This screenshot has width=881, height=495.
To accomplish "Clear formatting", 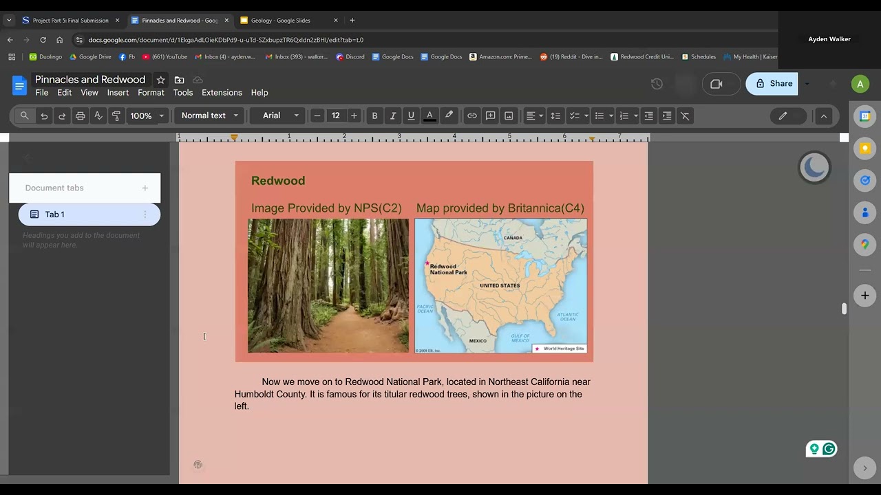I will [685, 115].
